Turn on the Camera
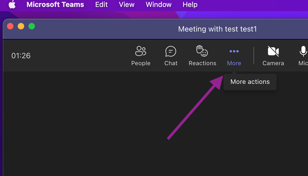The width and height of the screenshot is (308, 176). [273, 56]
